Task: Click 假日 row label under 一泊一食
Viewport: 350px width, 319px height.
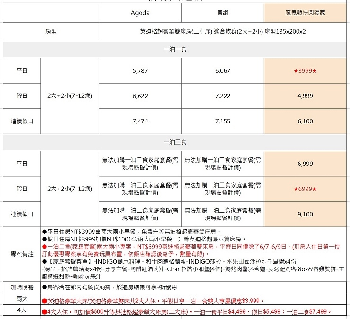Action: coord(22,96)
